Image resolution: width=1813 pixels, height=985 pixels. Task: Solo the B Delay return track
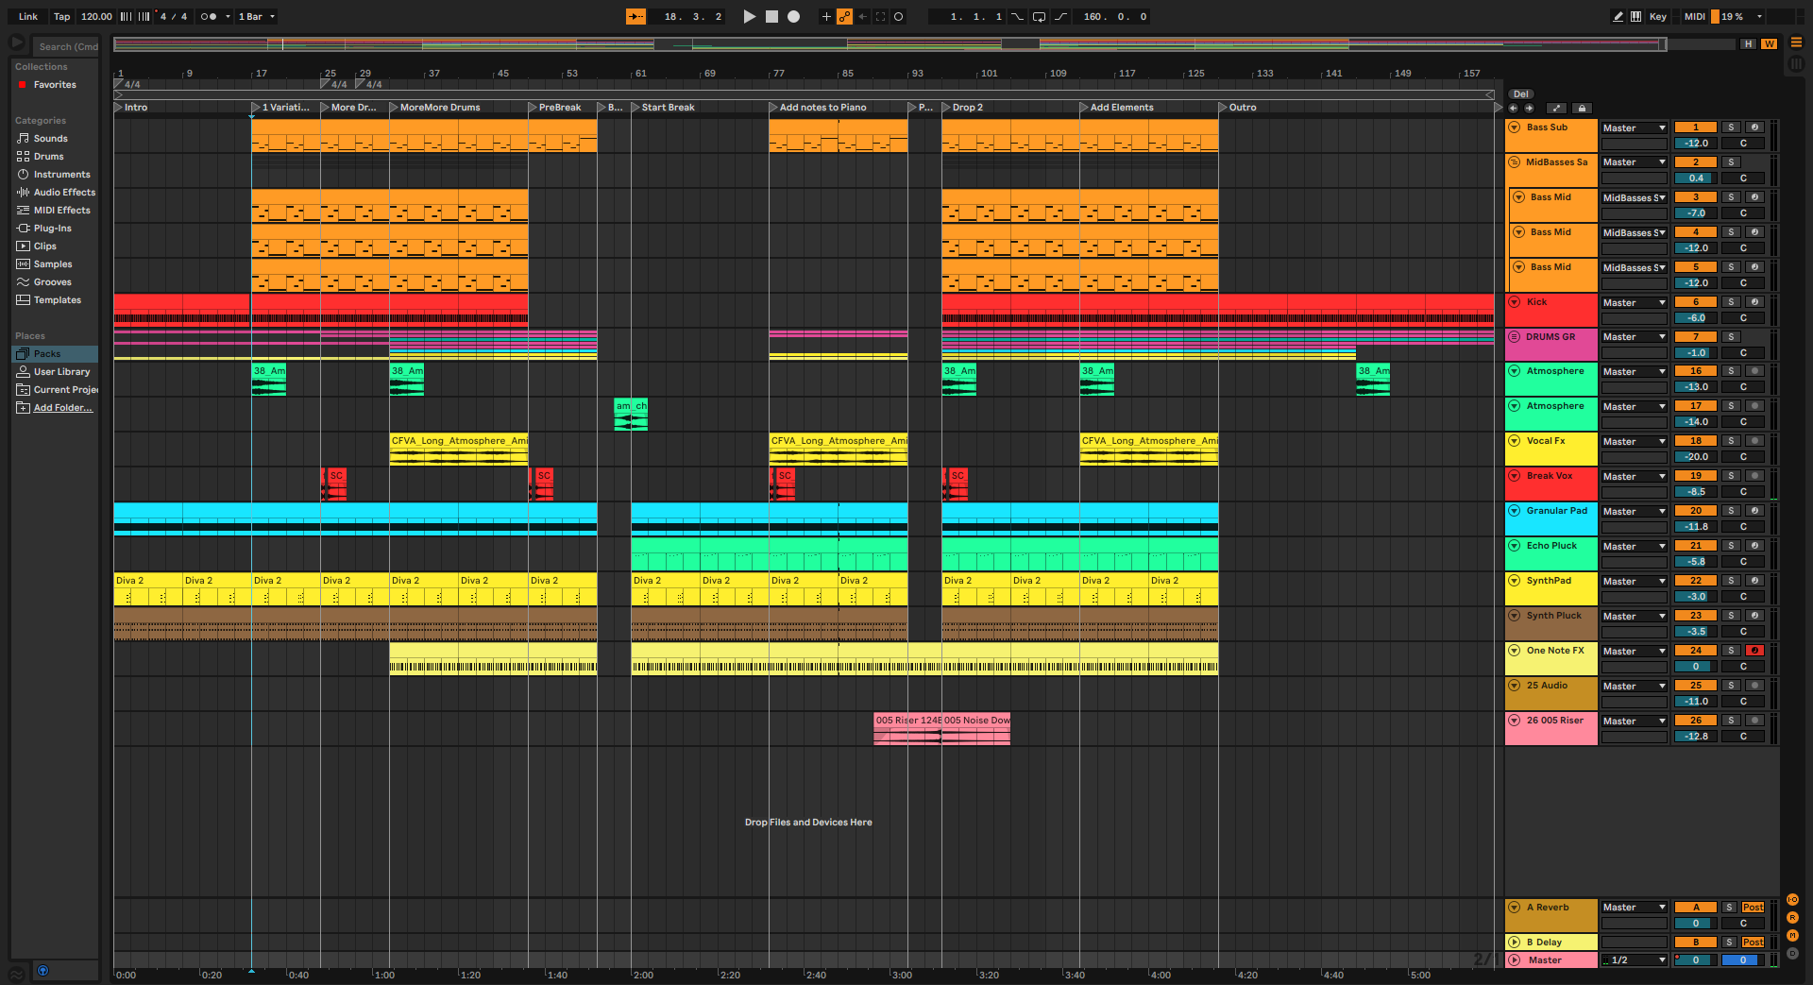click(x=1729, y=942)
